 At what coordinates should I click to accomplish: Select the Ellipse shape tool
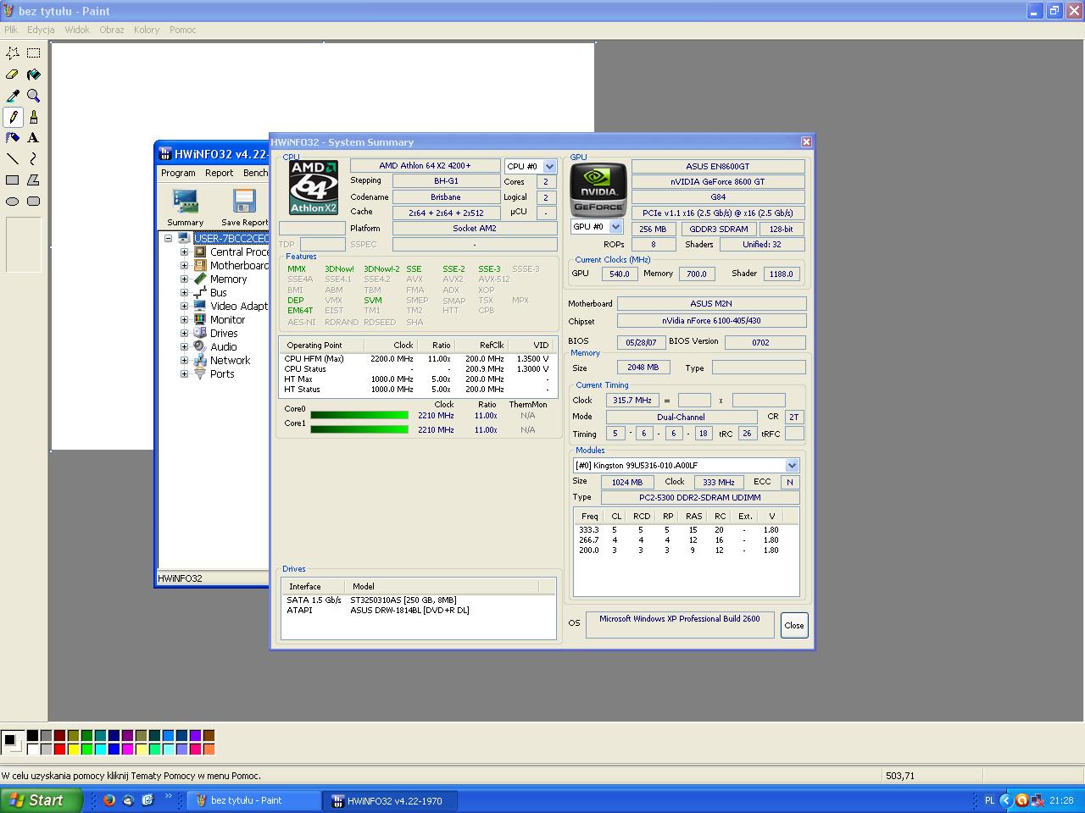[x=13, y=201]
